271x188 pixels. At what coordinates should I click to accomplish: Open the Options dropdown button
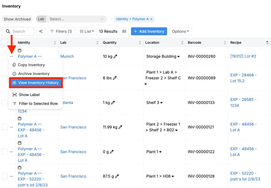[x=180, y=31]
